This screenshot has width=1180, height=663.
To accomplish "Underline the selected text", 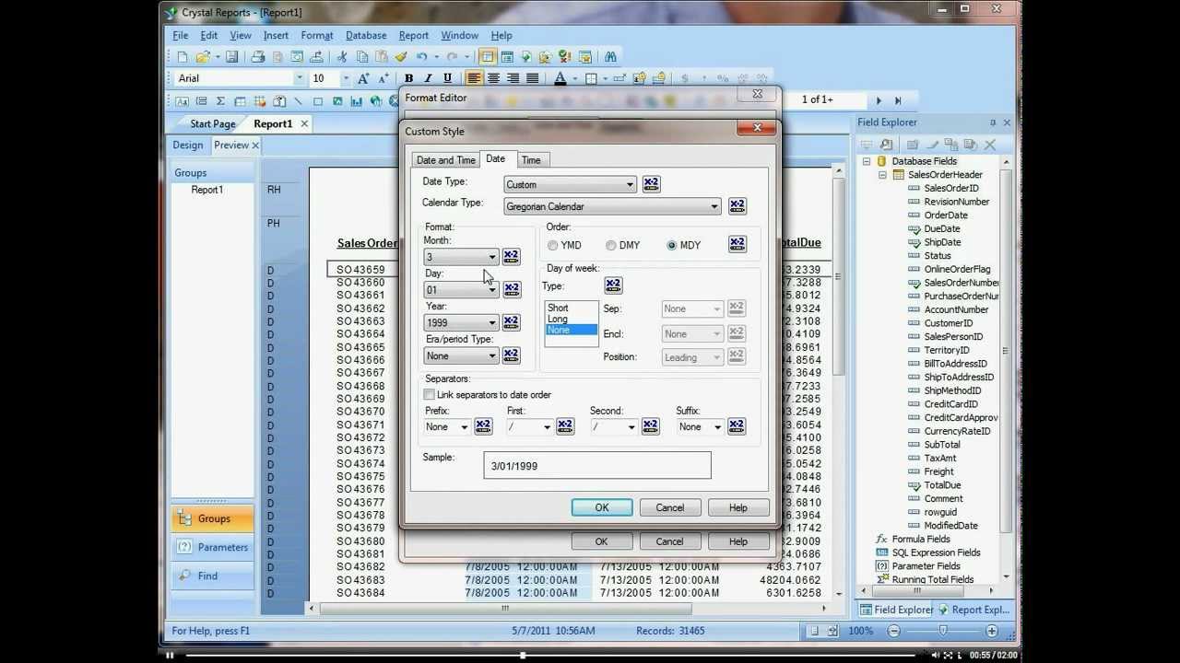I will coord(448,78).
